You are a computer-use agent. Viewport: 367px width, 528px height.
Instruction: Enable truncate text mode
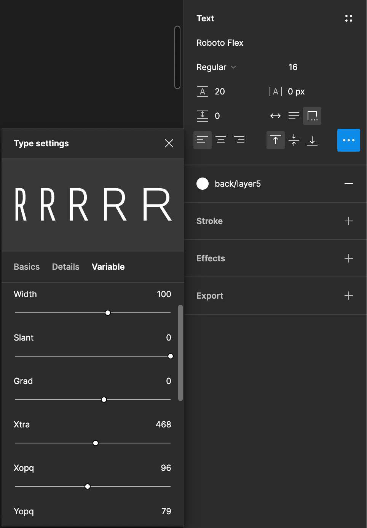[312, 115]
